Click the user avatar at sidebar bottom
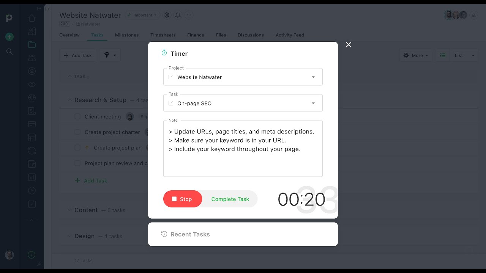 [x=9, y=255]
